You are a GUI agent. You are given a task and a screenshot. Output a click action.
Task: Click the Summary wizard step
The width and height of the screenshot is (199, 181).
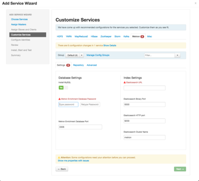[16, 55]
